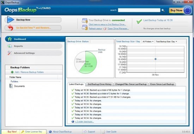Open the All Folders dropdown
194x134 pixels.
pos(148,42)
